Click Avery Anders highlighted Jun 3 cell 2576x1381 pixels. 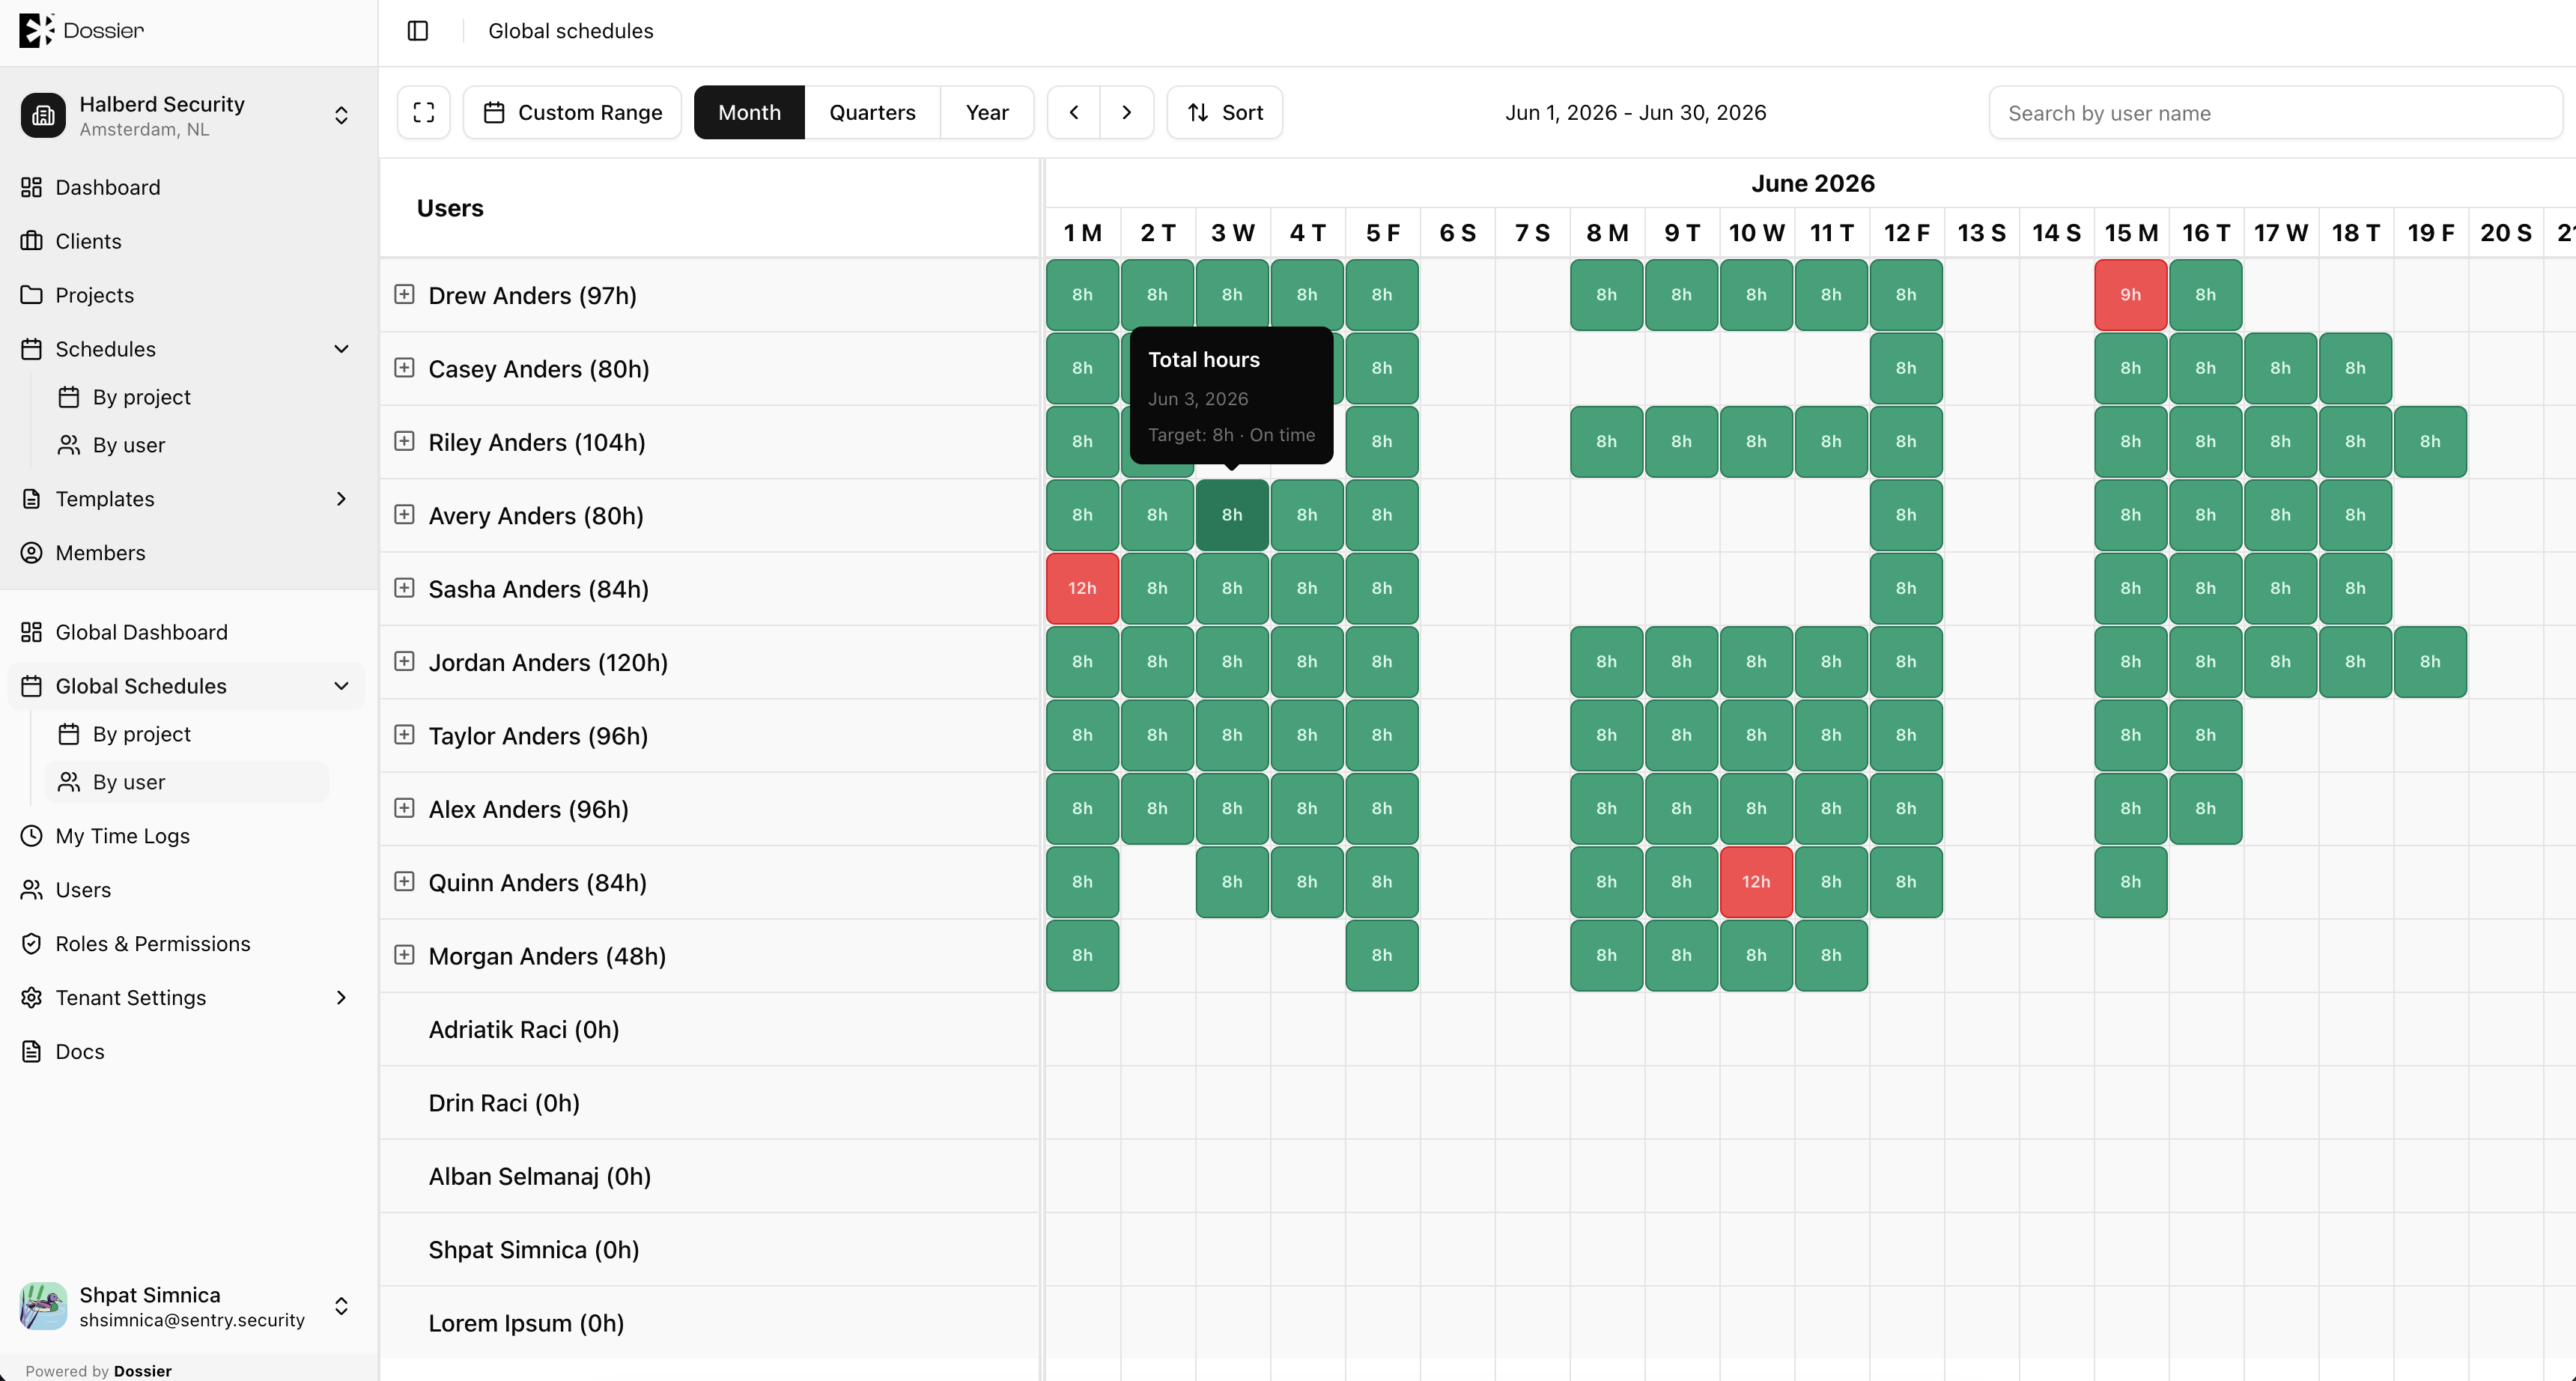1232,515
